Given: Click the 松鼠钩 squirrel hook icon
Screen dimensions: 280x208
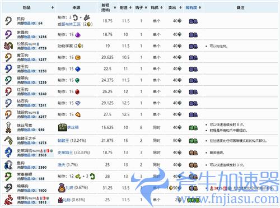Looking at the screenshot, I should point(8,46).
